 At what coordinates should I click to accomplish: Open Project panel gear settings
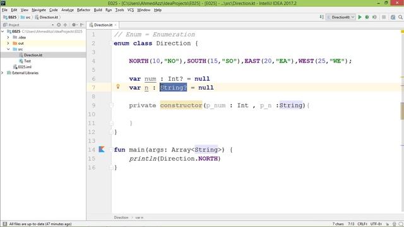point(74,25)
